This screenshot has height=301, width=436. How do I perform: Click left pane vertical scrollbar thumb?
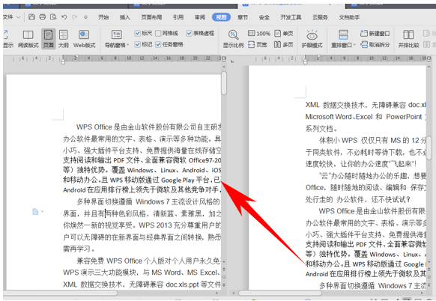pyautogui.click(x=224, y=83)
